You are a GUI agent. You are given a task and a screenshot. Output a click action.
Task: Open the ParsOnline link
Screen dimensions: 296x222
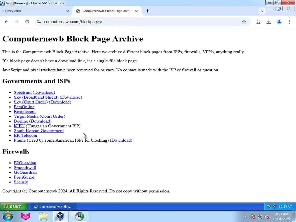tap(24, 107)
